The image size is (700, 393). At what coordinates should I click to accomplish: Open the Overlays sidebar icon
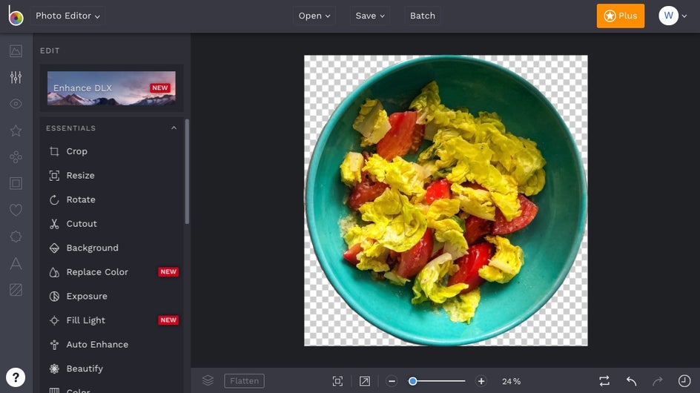(16, 237)
